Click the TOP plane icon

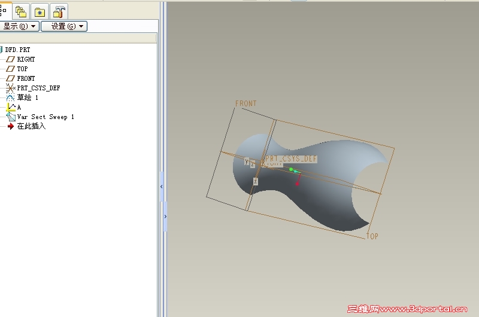[10, 69]
